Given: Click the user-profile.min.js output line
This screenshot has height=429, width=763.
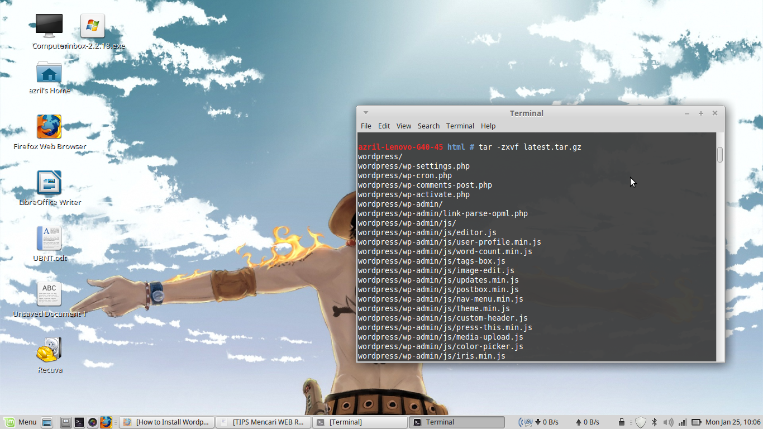Looking at the screenshot, I should point(450,242).
